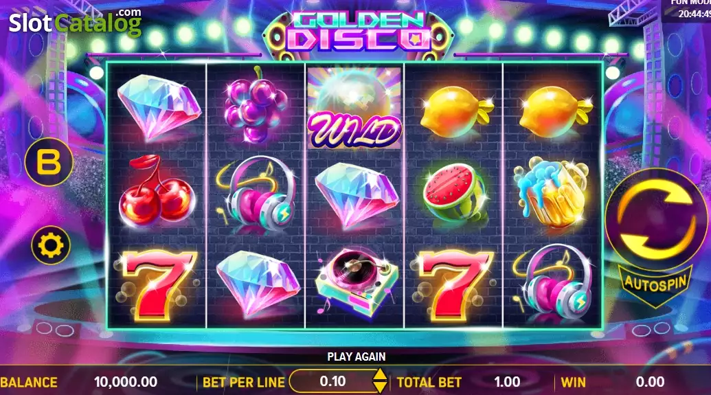Viewport: 711px width, 395px height.
Task: Click the foamy beer mug symbol
Action: pyautogui.click(x=550, y=192)
